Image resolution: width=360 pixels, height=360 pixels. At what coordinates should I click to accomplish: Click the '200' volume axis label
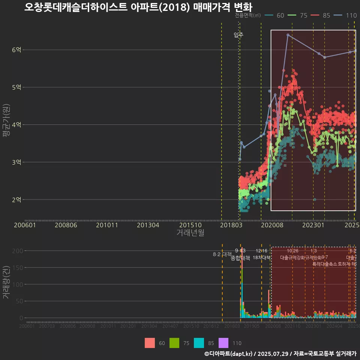(x=18, y=251)
